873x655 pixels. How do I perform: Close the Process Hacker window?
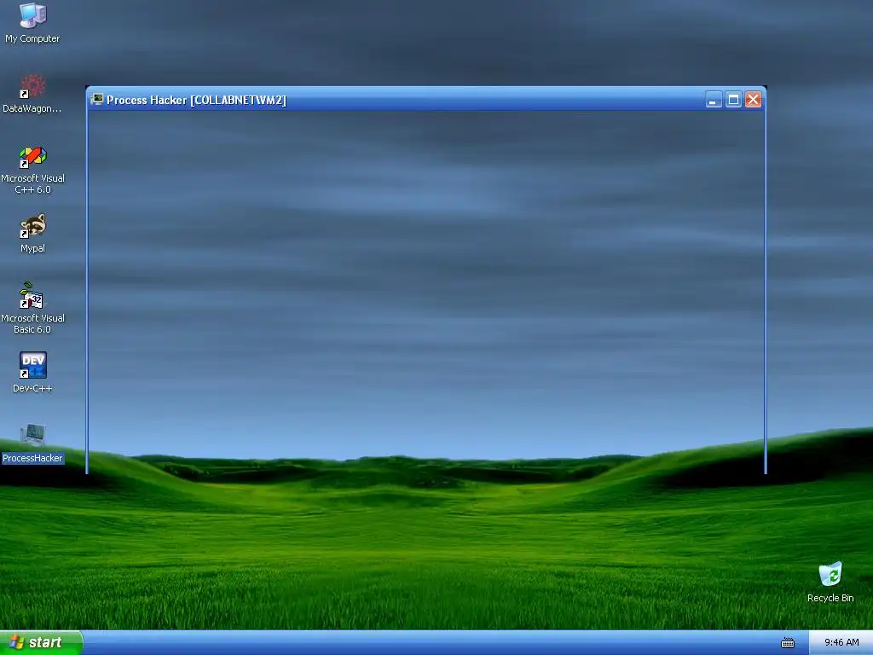[x=754, y=100]
